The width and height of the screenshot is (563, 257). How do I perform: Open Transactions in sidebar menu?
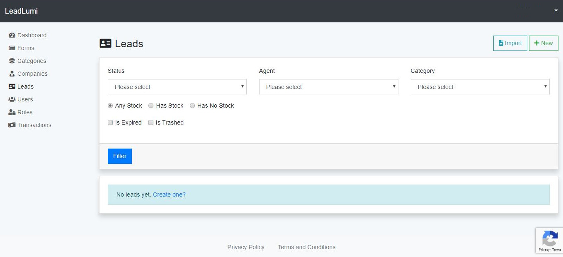pos(29,125)
